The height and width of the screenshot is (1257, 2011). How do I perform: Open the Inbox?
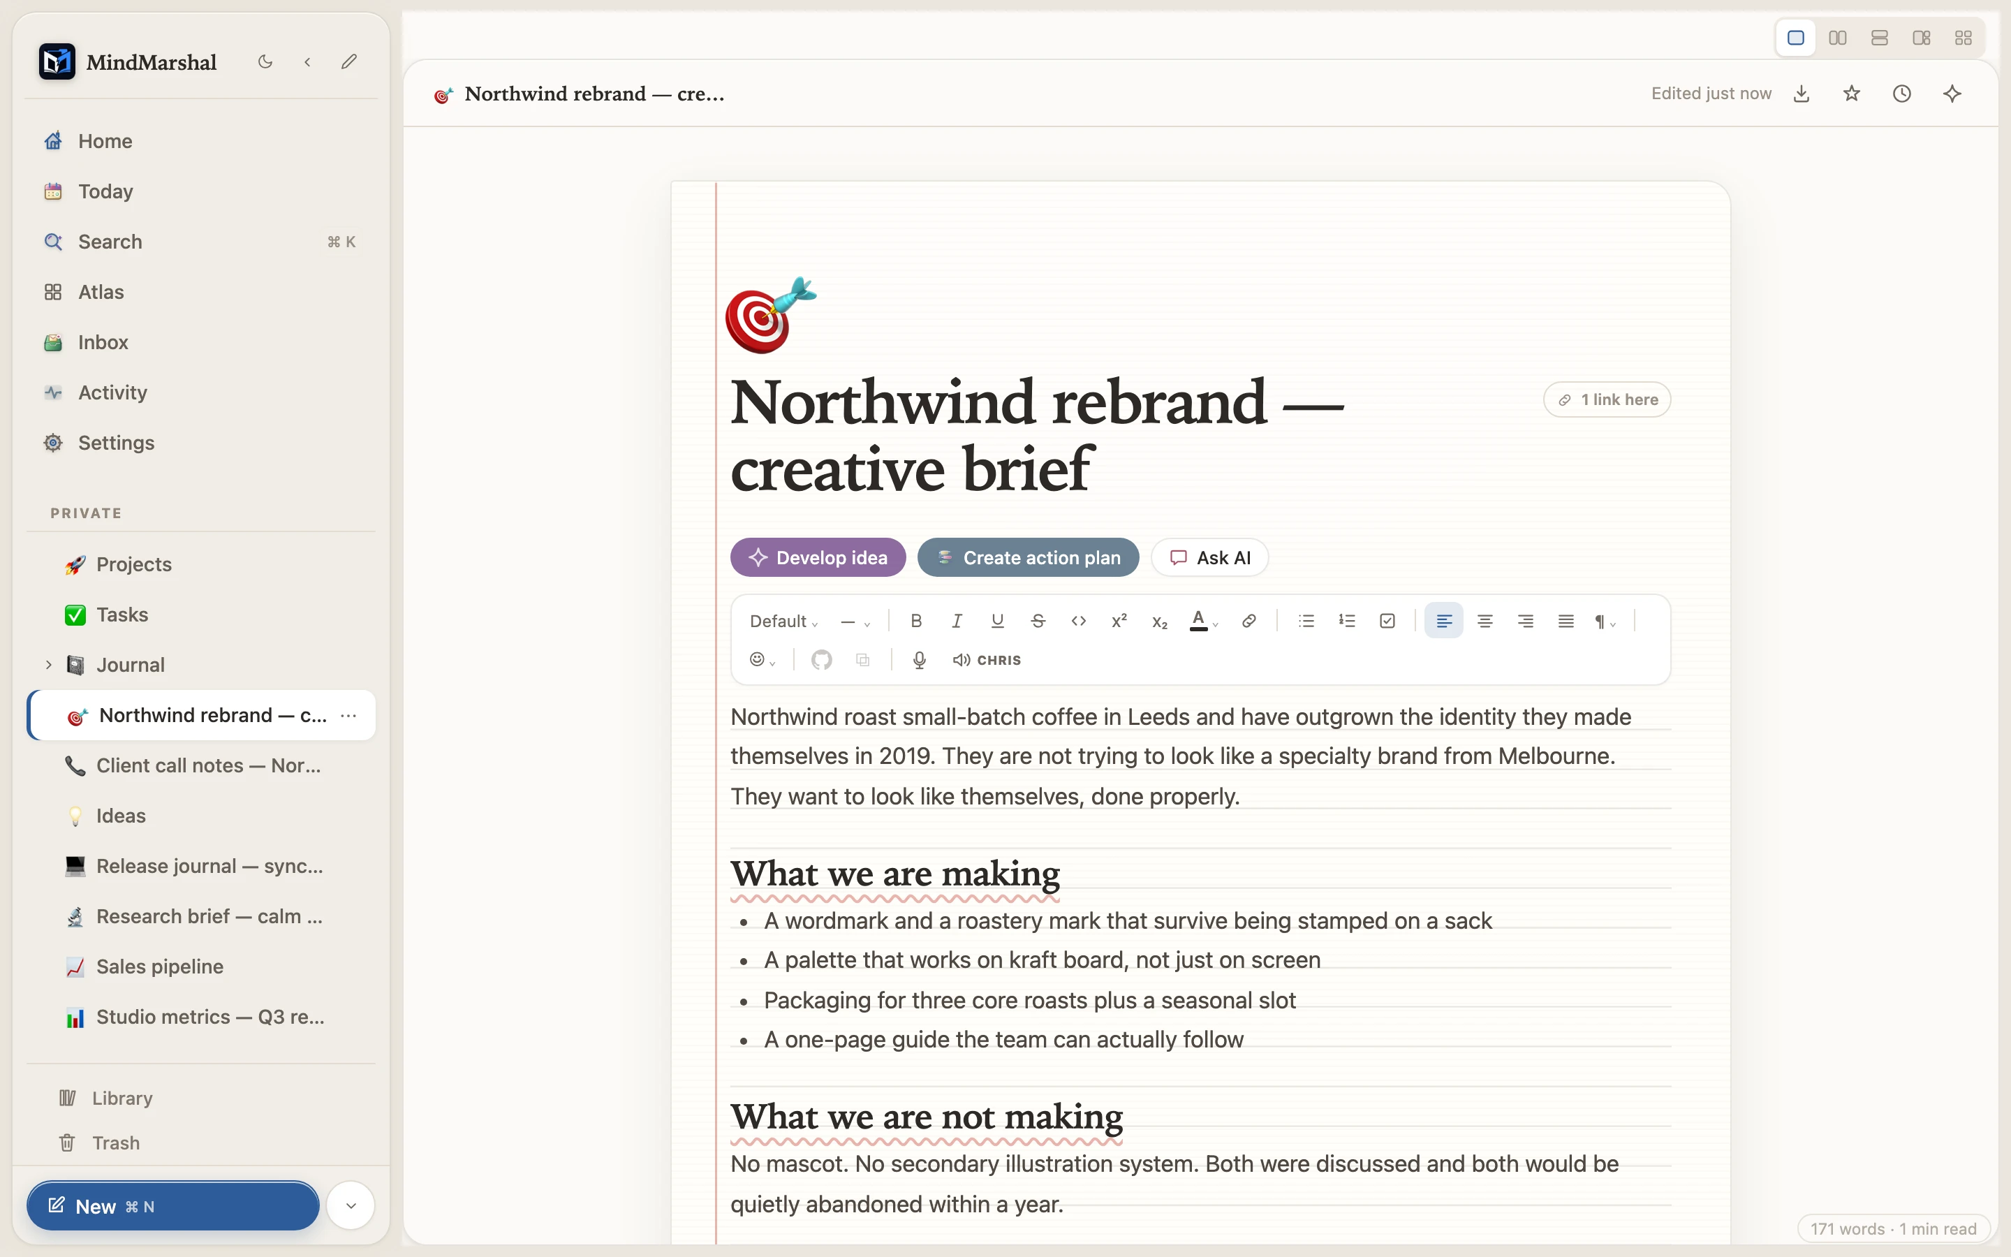tap(201, 342)
